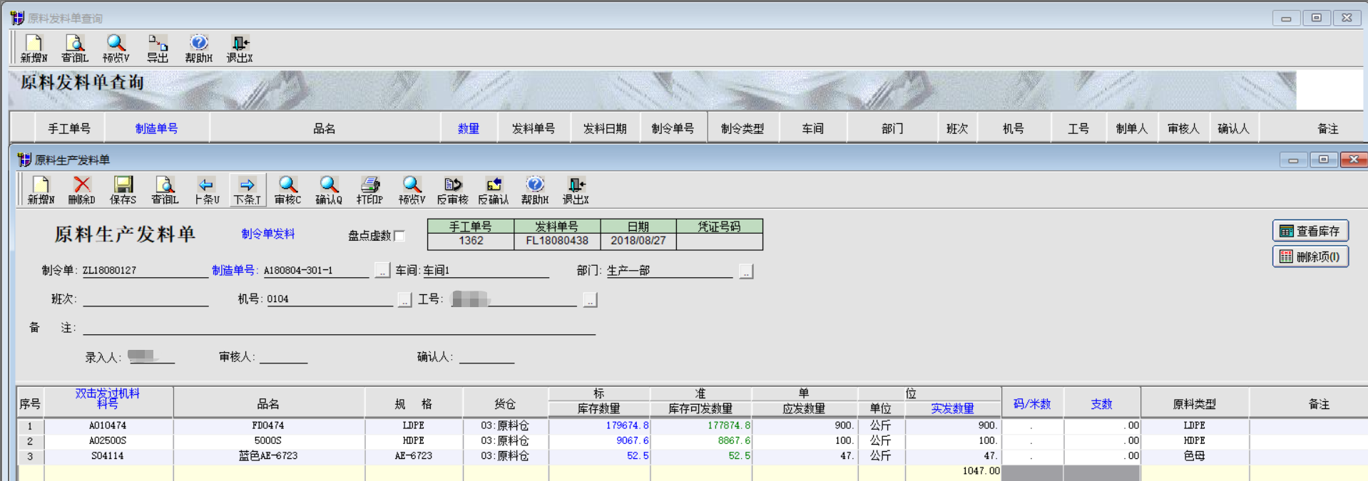Click the 删除项(I) button
Screen dimensions: 1368x481
click(1310, 257)
